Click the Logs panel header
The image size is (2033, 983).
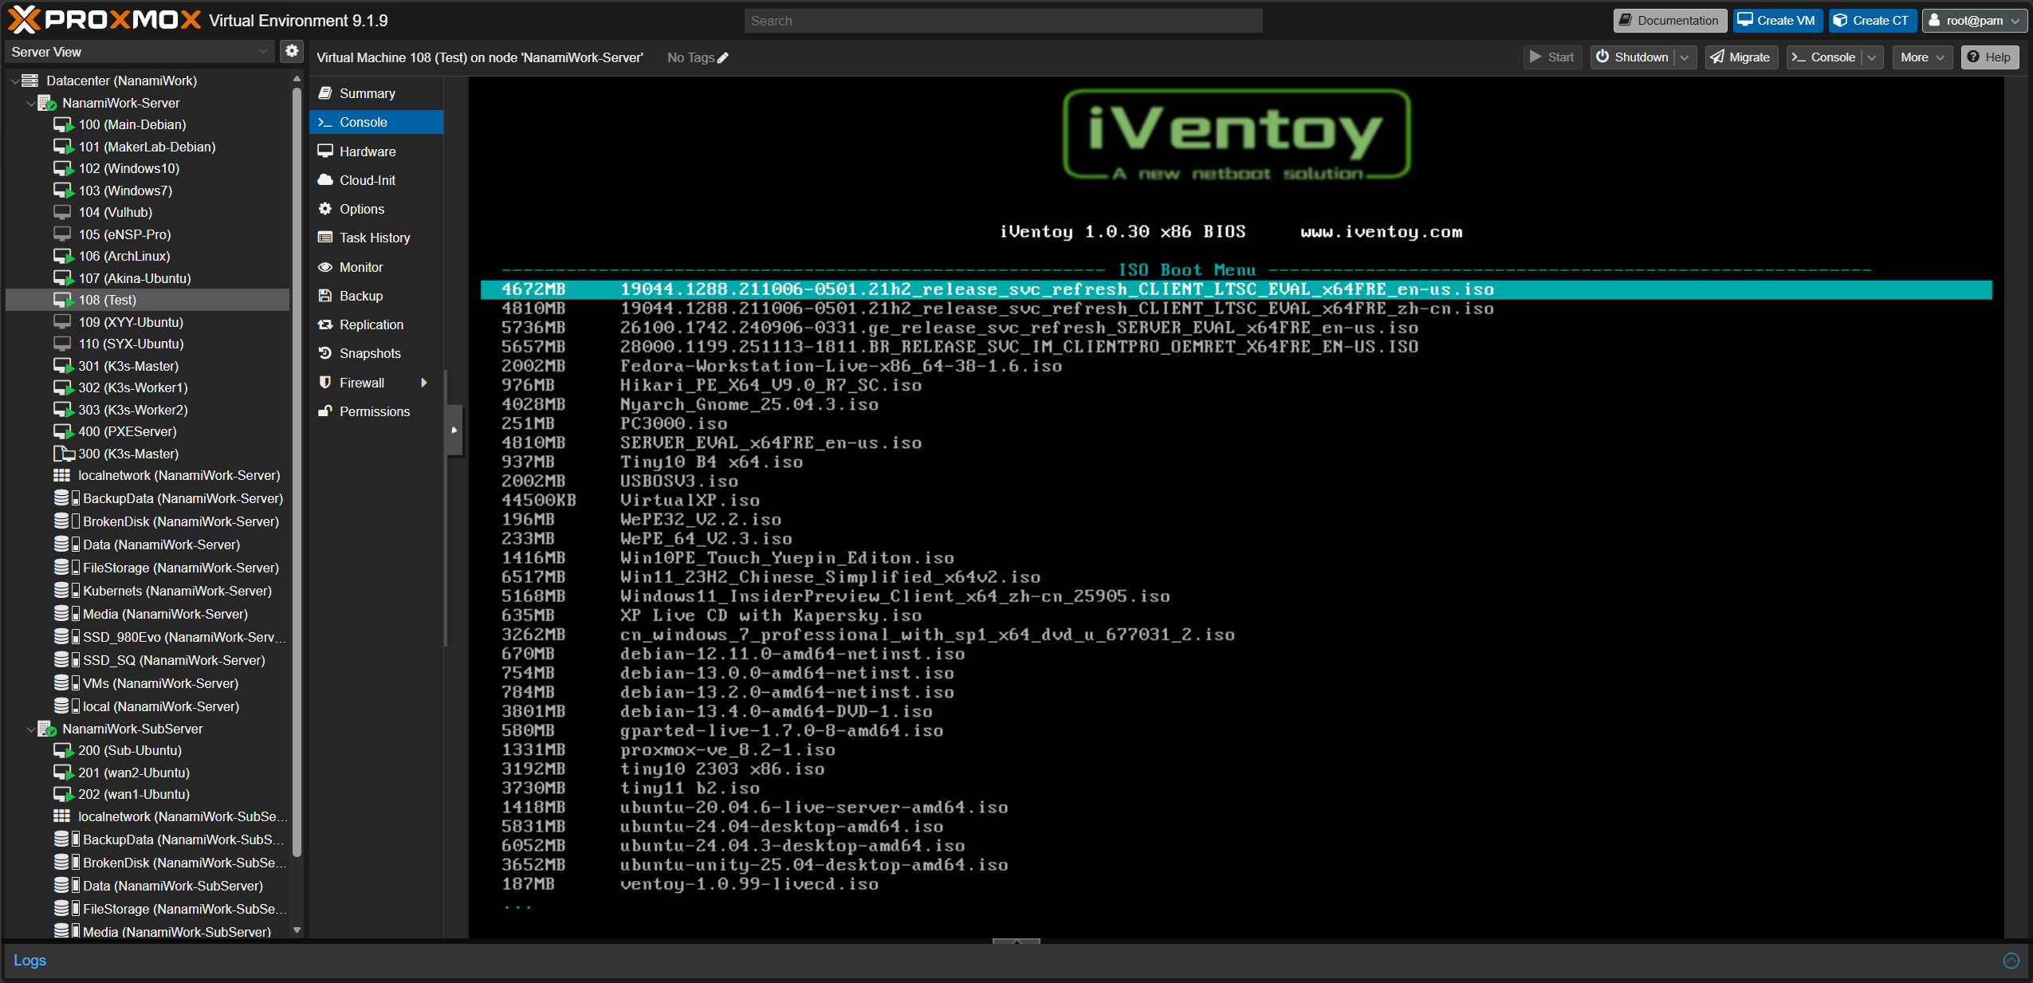pyautogui.click(x=1016, y=960)
